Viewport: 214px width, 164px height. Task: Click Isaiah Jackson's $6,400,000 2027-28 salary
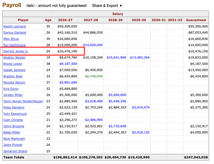tap(94, 70)
